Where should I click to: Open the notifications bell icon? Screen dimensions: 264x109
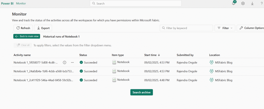[x=234, y=3]
